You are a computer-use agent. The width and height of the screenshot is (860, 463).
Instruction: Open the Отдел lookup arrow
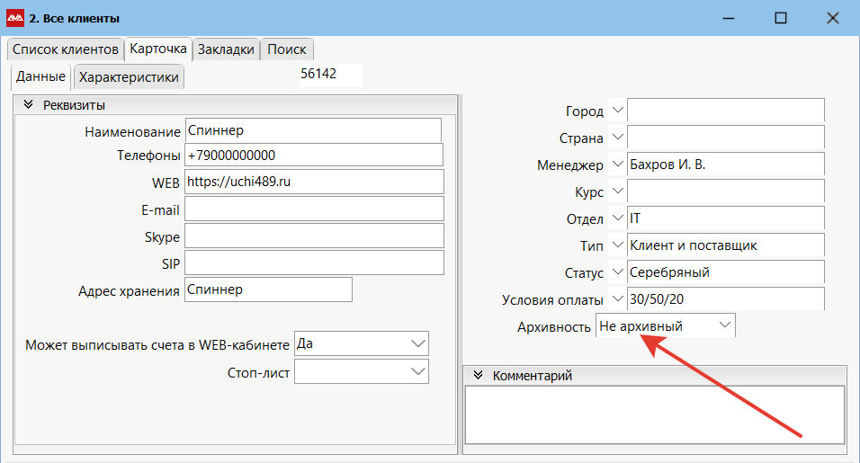[x=618, y=218]
